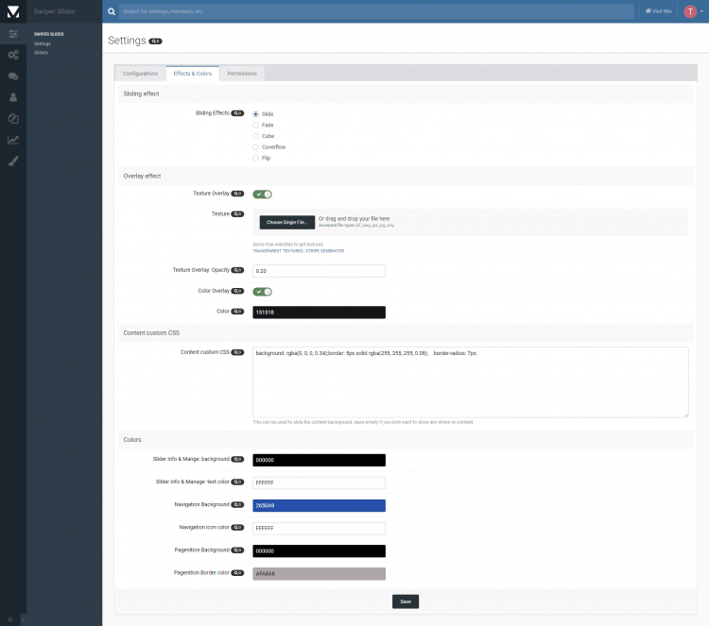Click the search magnifier icon
Screen dimensions: 709x626
112,11
